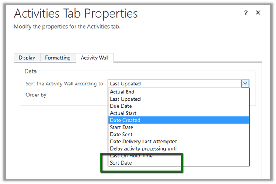Click the Sort the Activity Wall label
276x184 pixels.
pyautogui.click(x=65, y=84)
